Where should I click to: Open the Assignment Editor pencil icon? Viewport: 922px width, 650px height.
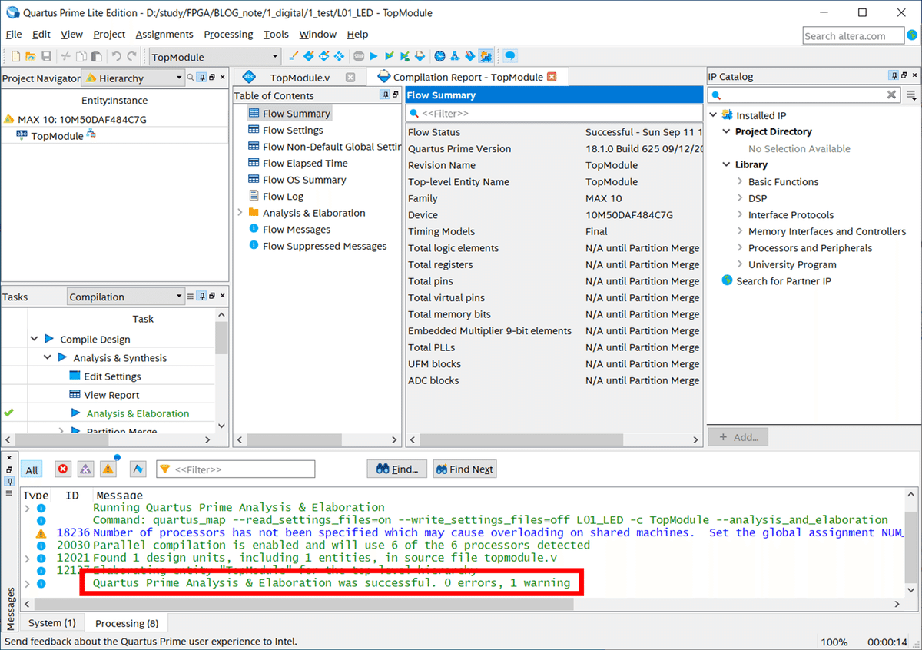tap(294, 56)
